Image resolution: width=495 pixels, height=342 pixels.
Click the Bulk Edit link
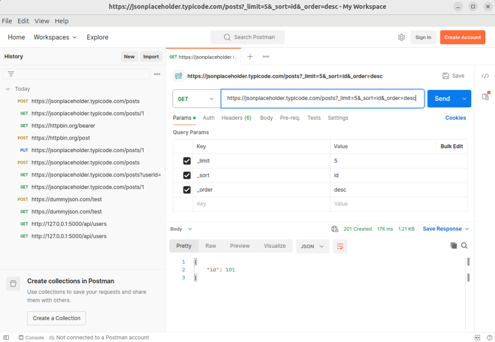pos(451,146)
